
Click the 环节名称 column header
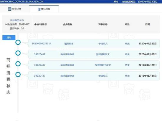coord(103,25)
